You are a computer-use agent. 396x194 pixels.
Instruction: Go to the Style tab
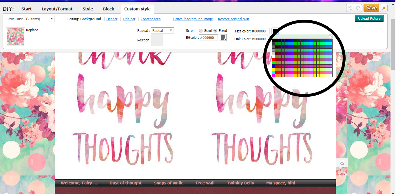[x=88, y=9]
